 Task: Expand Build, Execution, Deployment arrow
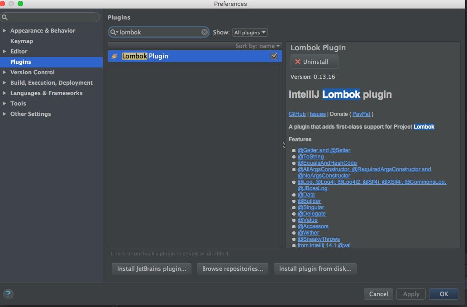(x=4, y=82)
